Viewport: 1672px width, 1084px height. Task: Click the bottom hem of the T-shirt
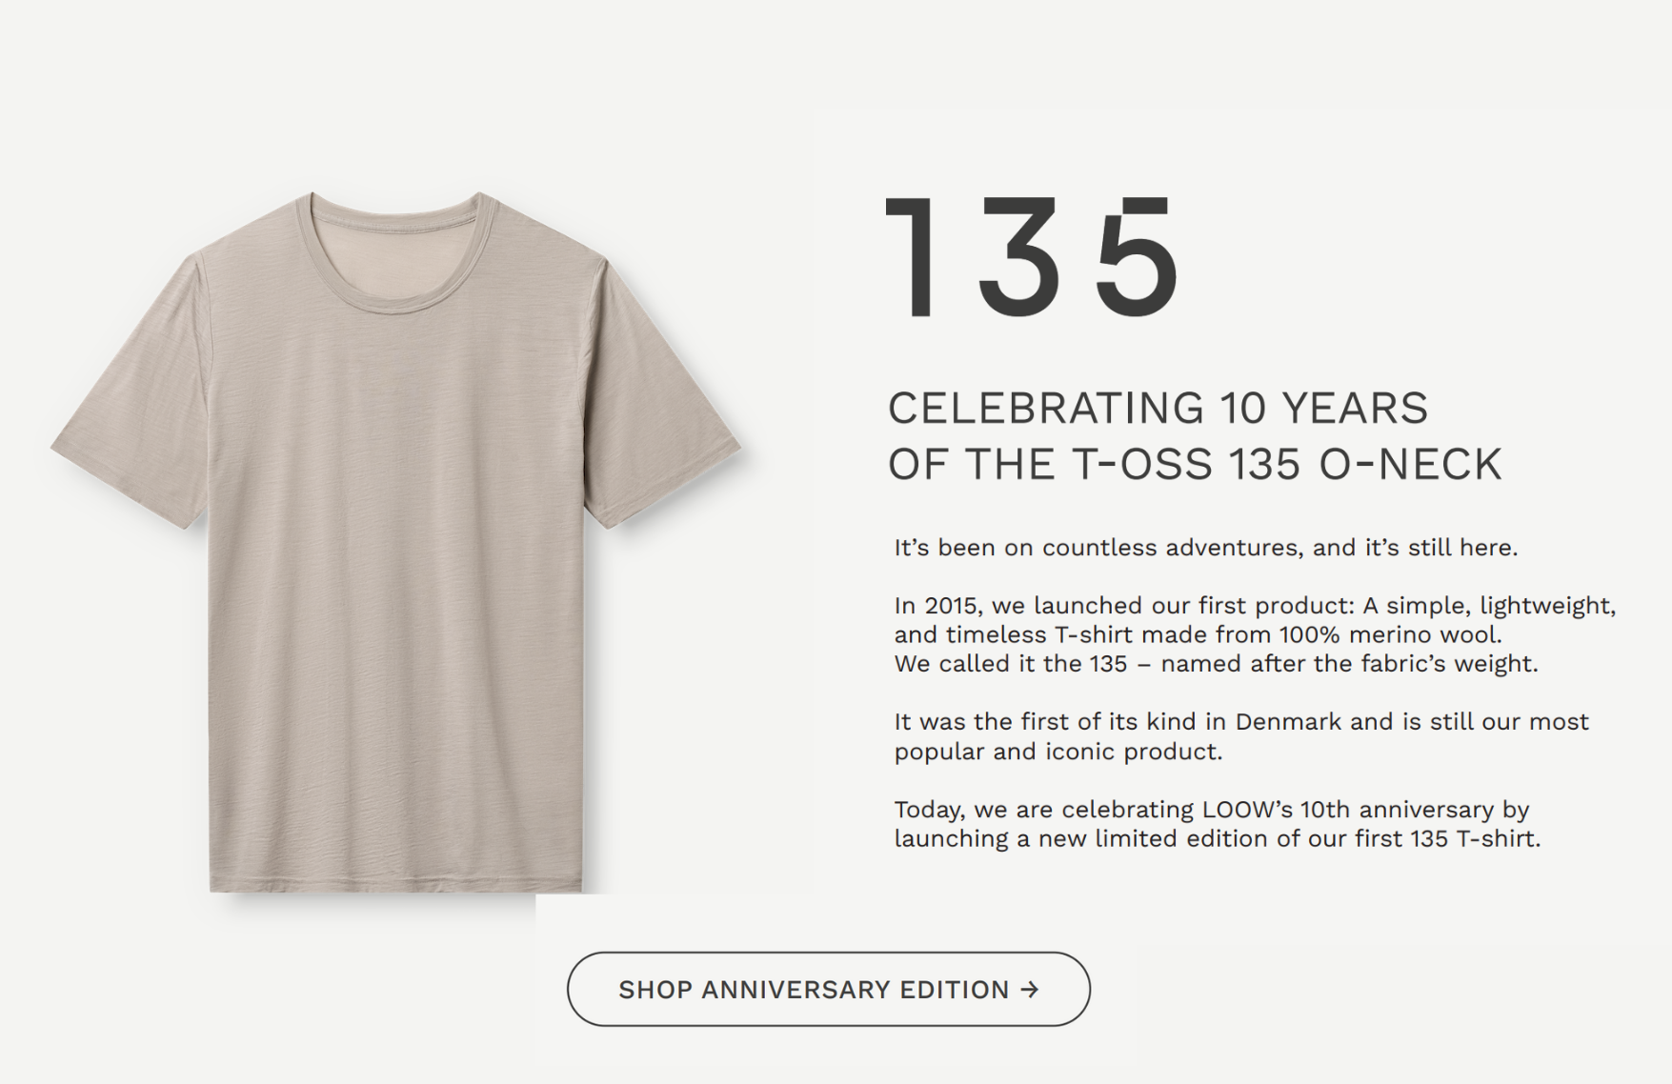click(395, 884)
